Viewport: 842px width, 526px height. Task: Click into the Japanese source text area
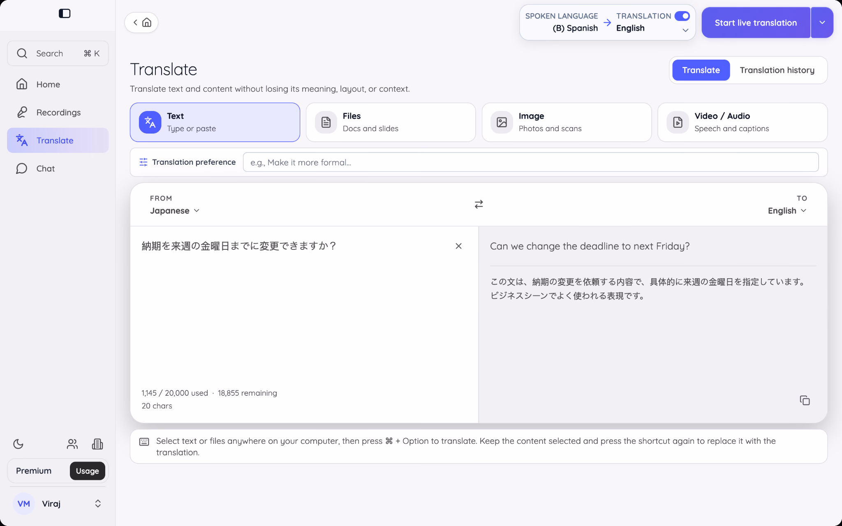304,308
